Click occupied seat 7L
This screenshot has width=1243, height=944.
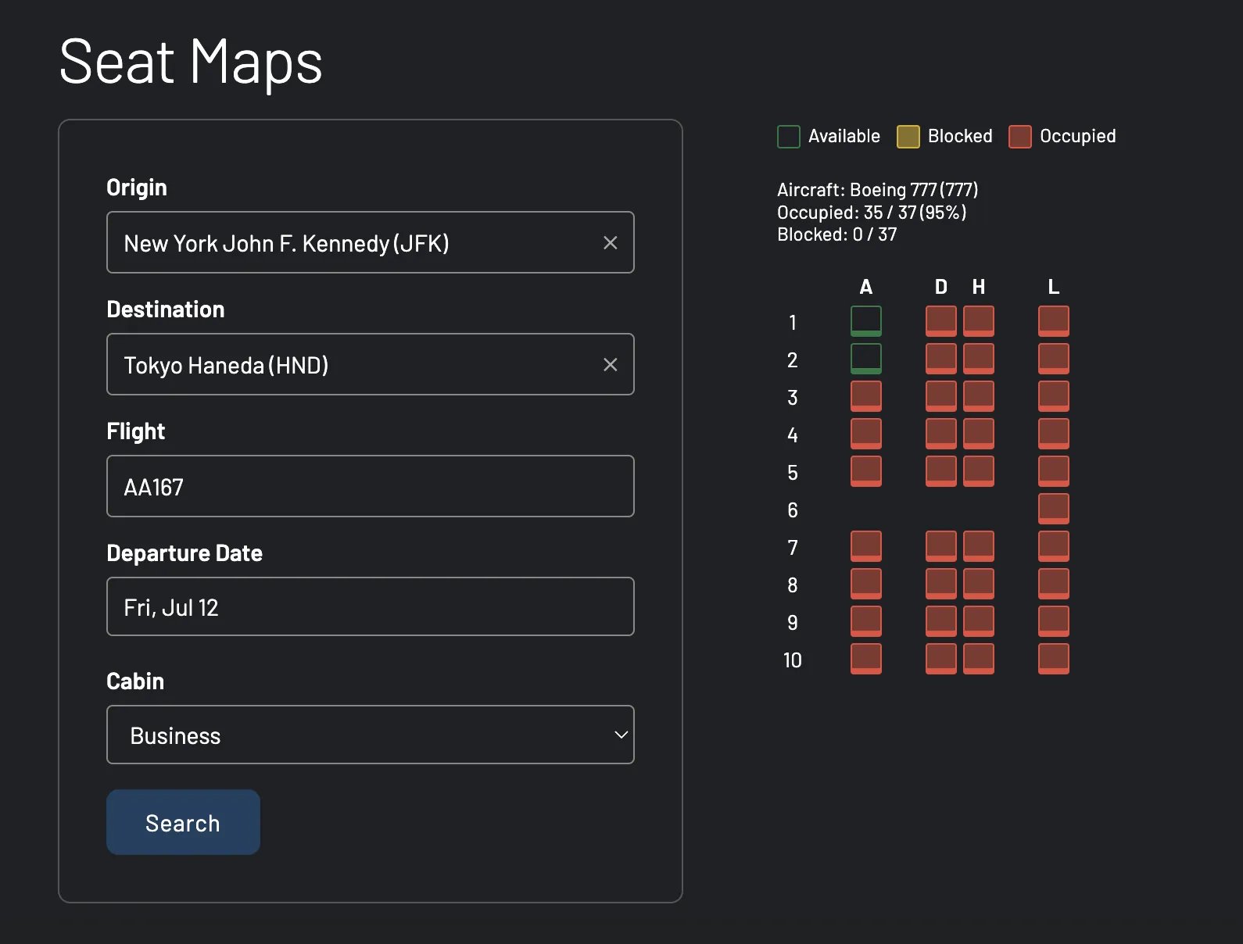point(1054,546)
